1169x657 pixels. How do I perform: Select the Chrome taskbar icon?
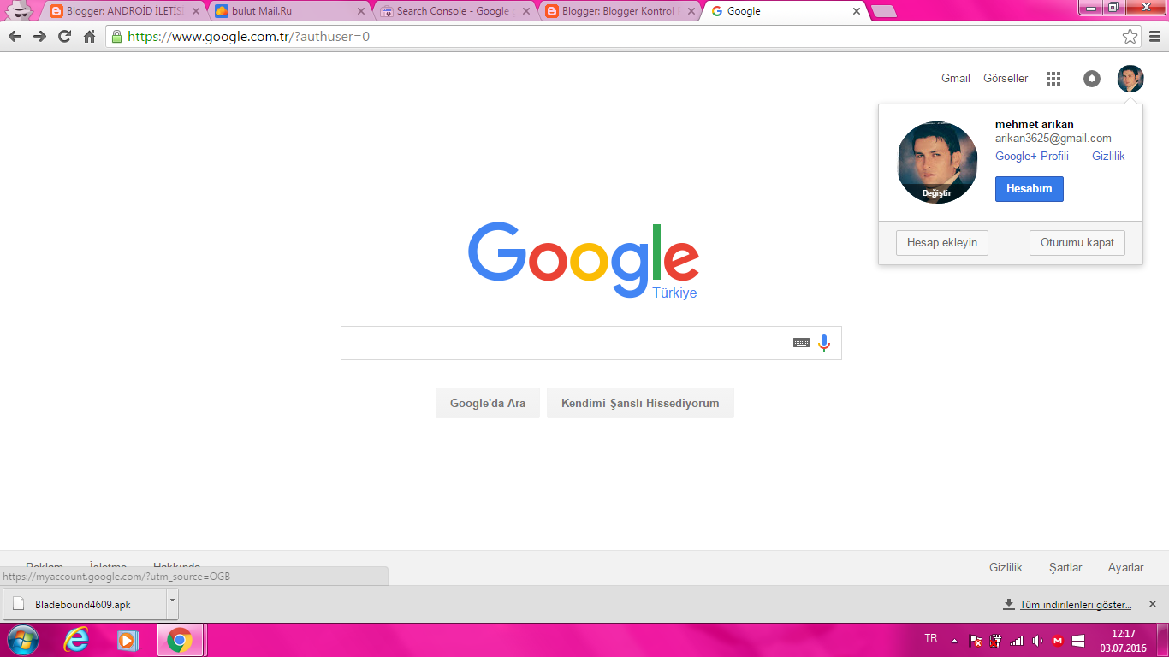180,640
